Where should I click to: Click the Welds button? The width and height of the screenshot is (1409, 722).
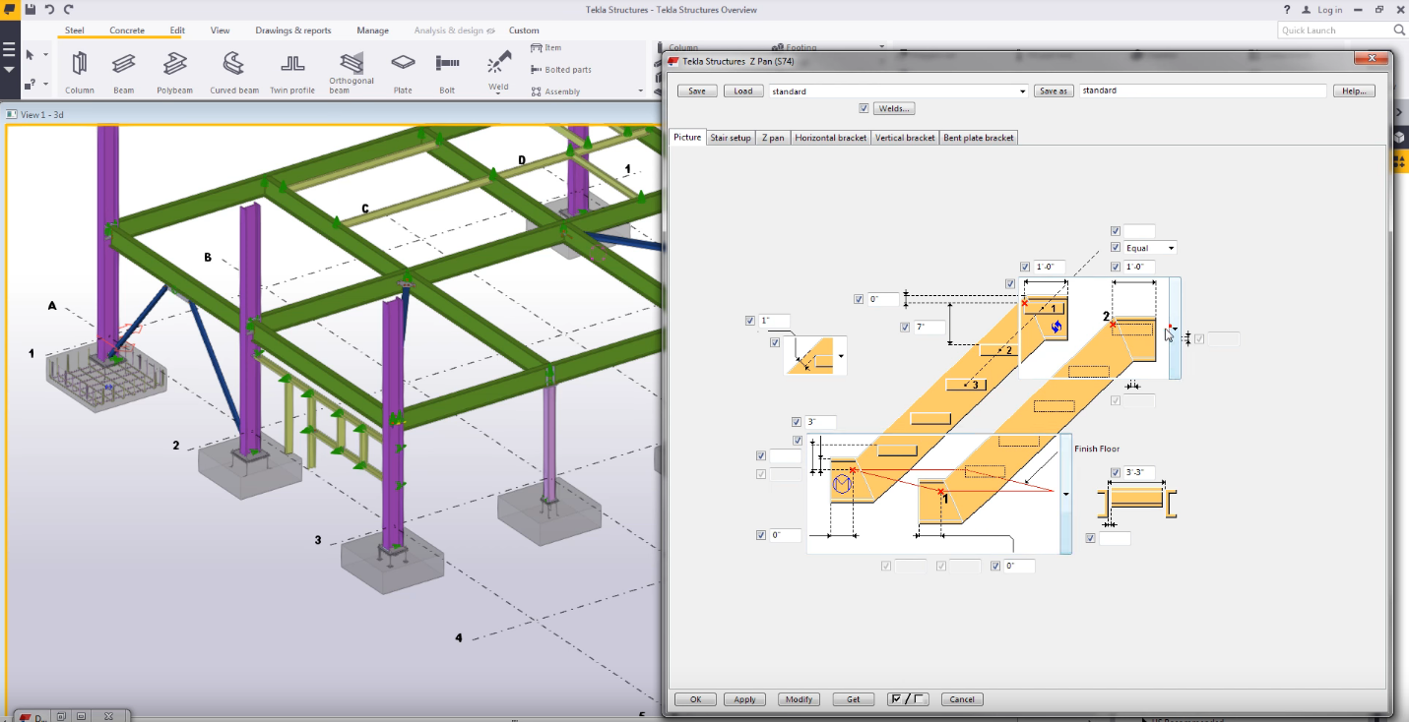point(892,108)
